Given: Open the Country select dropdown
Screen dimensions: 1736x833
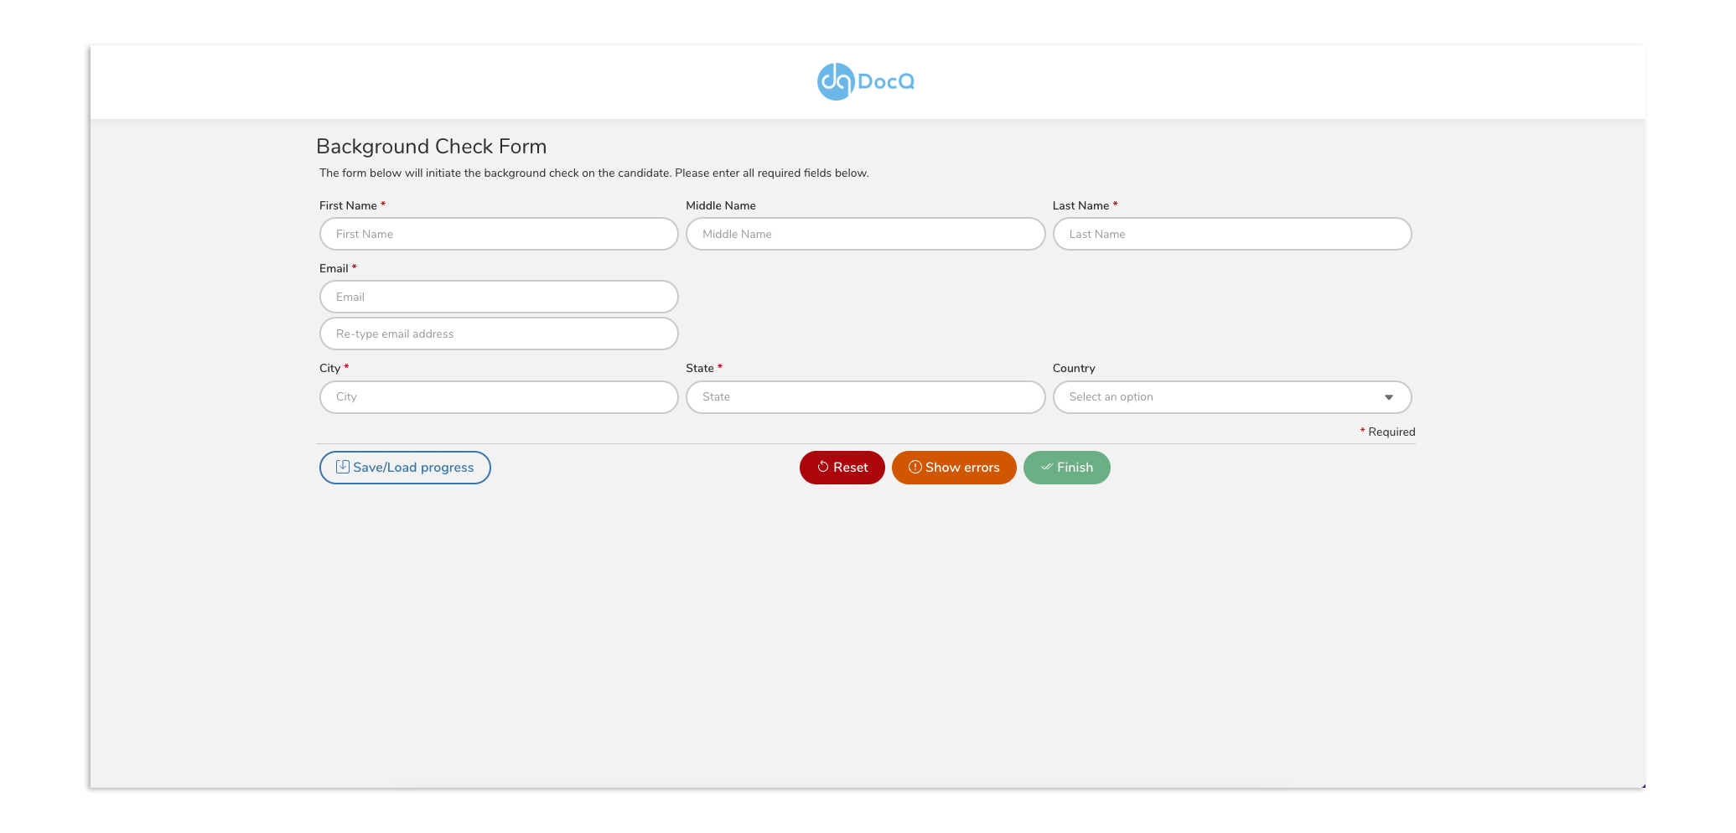Looking at the screenshot, I should [x=1232, y=397].
